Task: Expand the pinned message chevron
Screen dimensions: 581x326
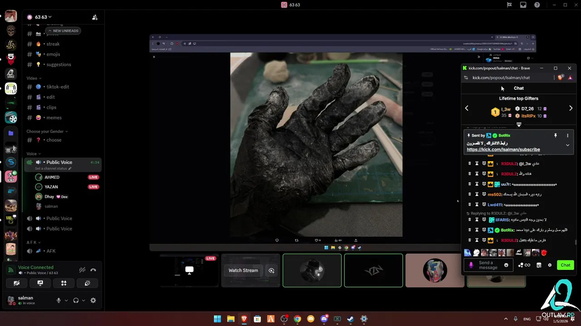Action: coord(567,145)
